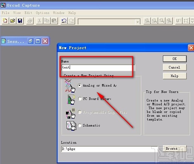194x164 pixels.
Task: Select PC Board Wizard radio option
Action: [x=80, y=99]
